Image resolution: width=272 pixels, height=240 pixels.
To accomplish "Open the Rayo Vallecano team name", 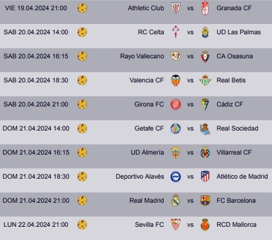I will click(142, 56).
